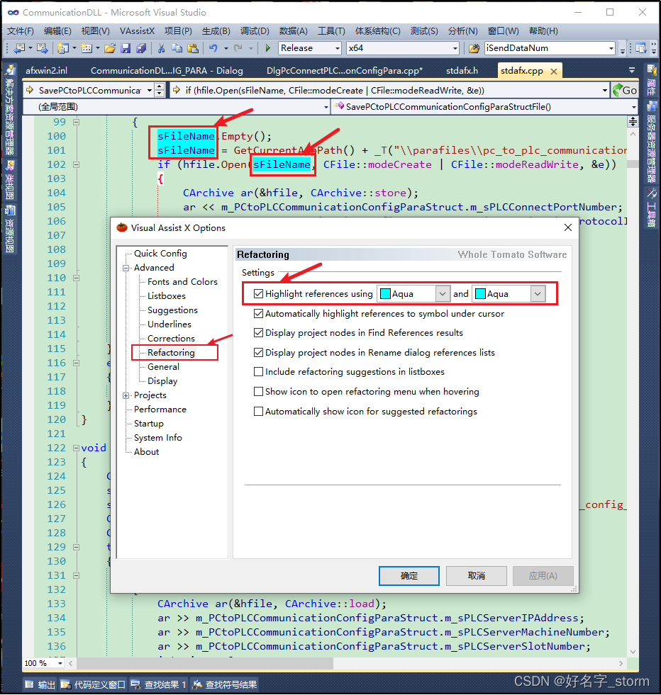The width and height of the screenshot is (661, 695).
Task: Enable Show icon to open refactoring menu
Action: (x=258, y=391)
